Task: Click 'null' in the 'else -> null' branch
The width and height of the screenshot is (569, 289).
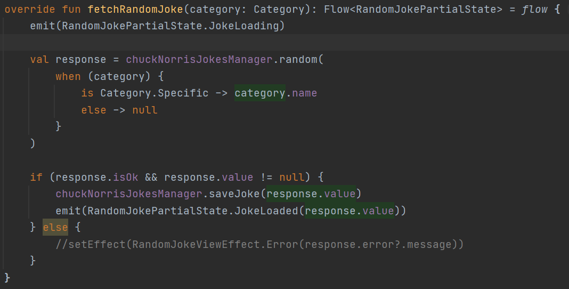Action: pyautogui.click(x=145, y=110)
